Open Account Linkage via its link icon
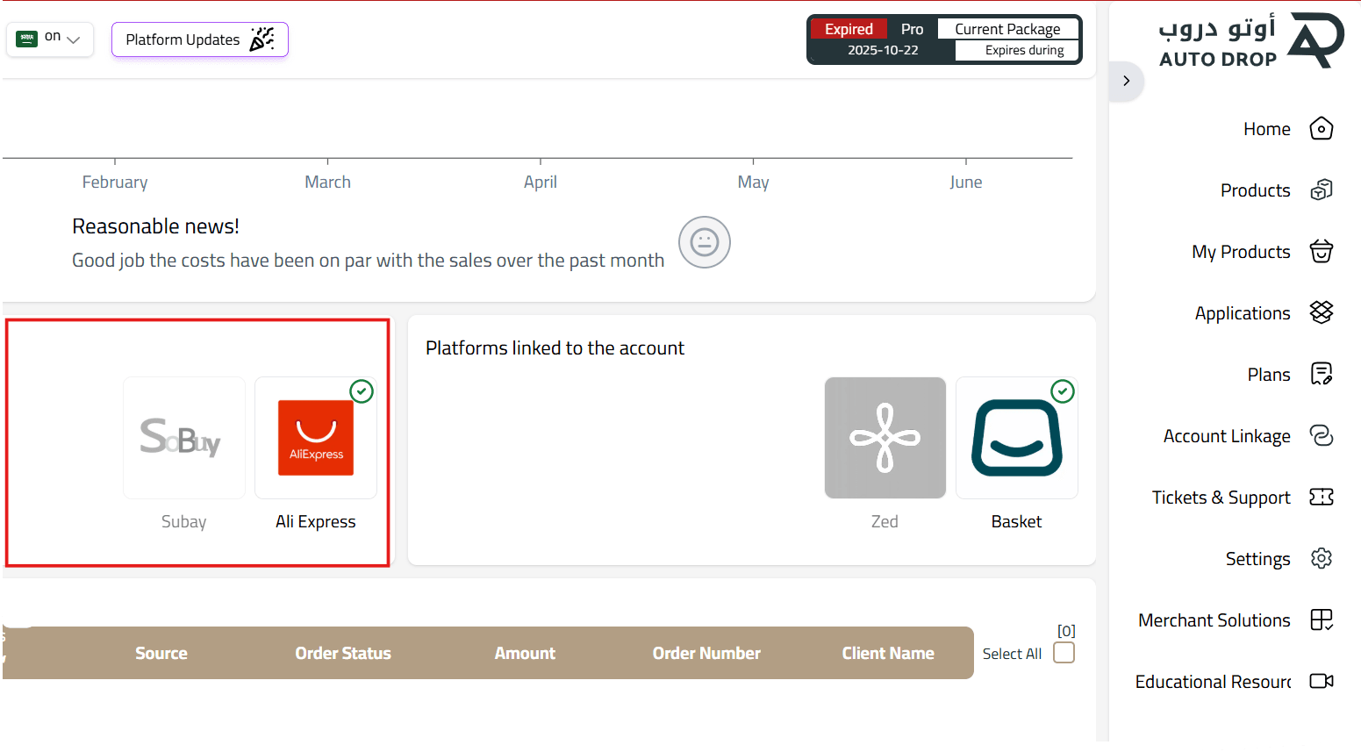Viewport: 1361px width, 752px height. (x=1321, y=436)
